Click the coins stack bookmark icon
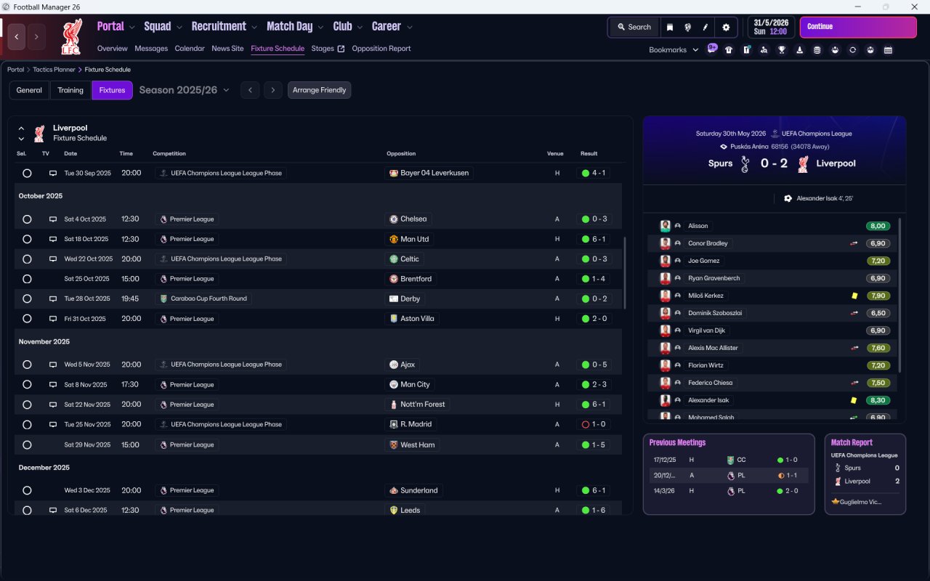This screenshot has height=581, width=930. pyautogui.click(x=817, y=50)
